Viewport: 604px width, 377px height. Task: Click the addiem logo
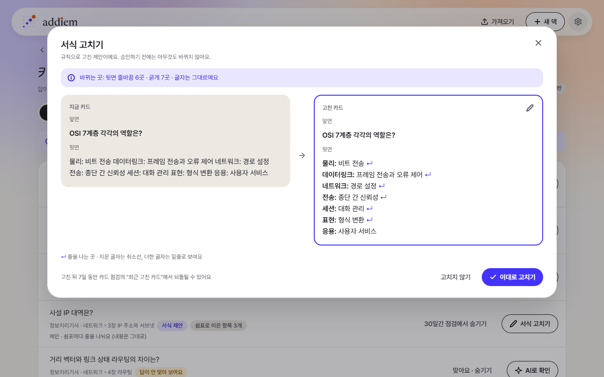pyautogui.click(x=50, y=22)
